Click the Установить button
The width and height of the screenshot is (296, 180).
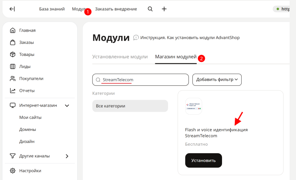point(204,160)
